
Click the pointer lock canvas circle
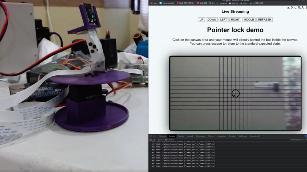pyautogui.click(x=236, y=93)
